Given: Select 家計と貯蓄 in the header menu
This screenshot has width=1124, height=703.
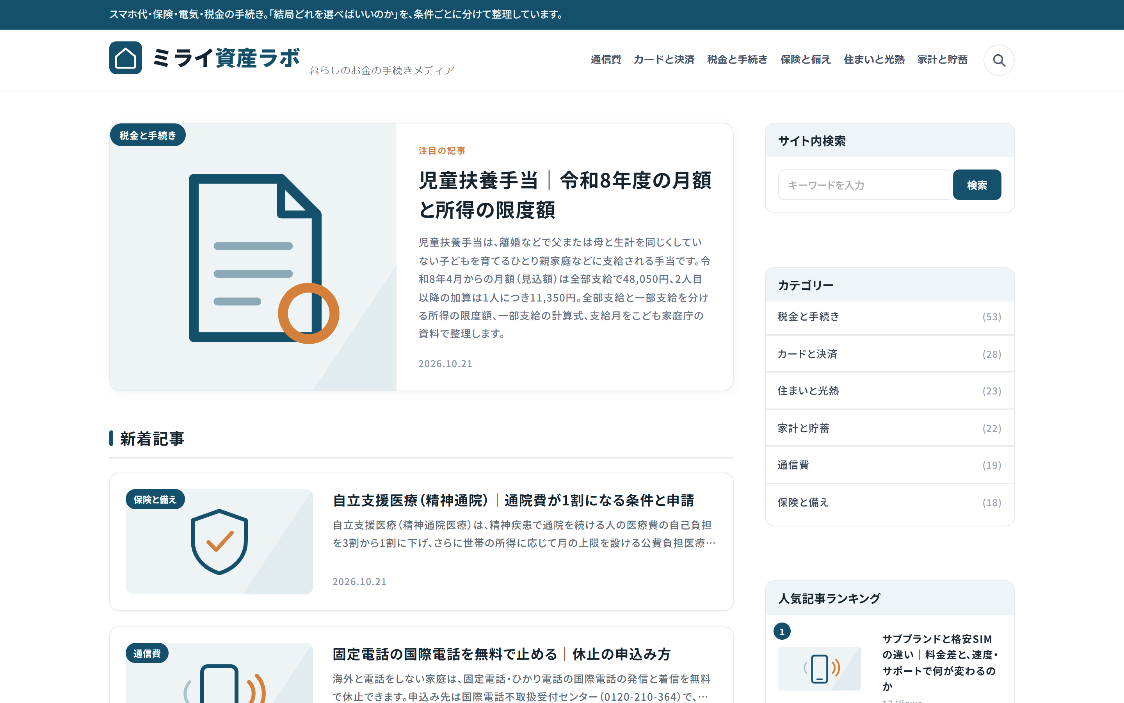Looking at the screenshot, I should click(x=943, y=59).
